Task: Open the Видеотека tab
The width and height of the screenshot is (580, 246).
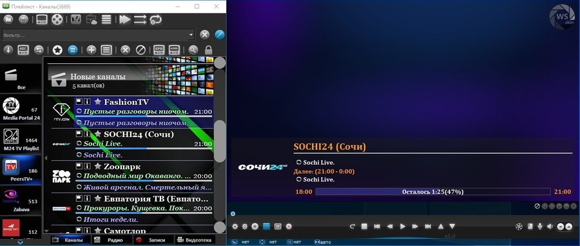Action: point(195,240)
